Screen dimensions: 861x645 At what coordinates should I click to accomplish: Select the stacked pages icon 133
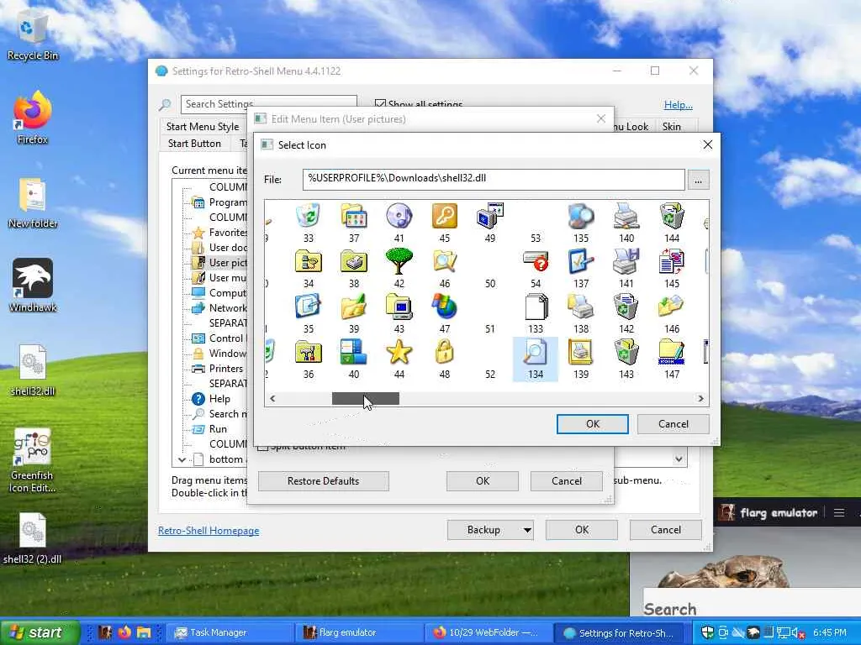tap(536, 307)
